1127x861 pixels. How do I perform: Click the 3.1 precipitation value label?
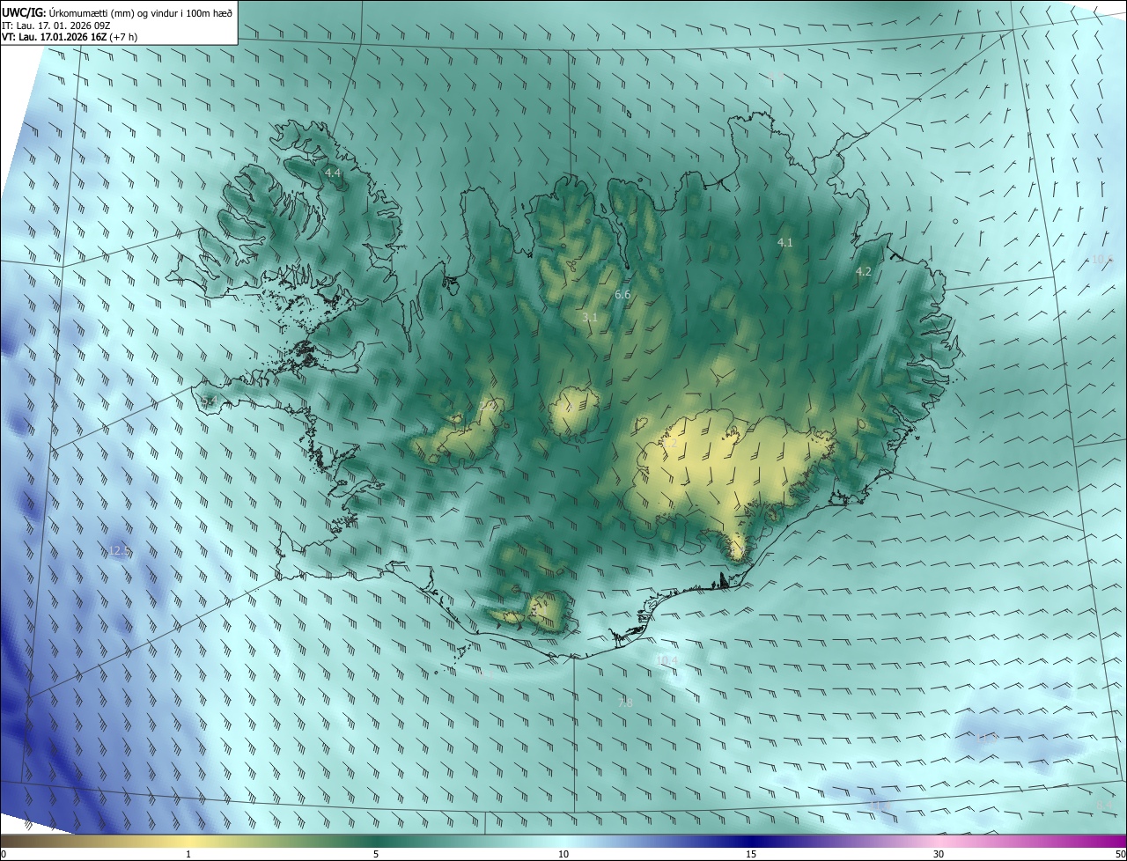(x=590, y=317)
